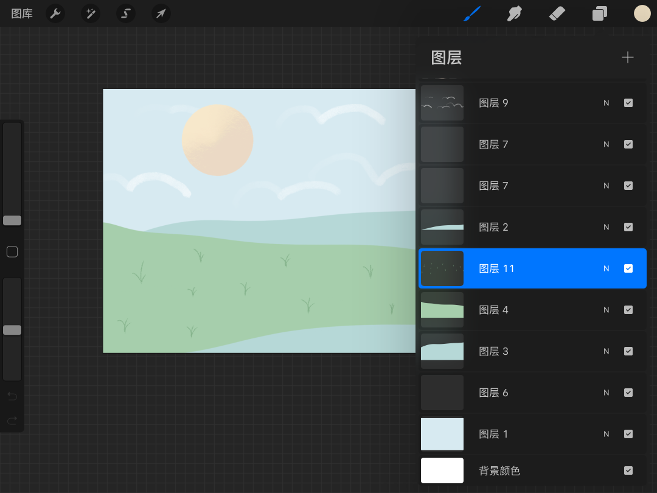Go back to 图库 gallery
The image size is (657, 493).
tap(22, 13)
